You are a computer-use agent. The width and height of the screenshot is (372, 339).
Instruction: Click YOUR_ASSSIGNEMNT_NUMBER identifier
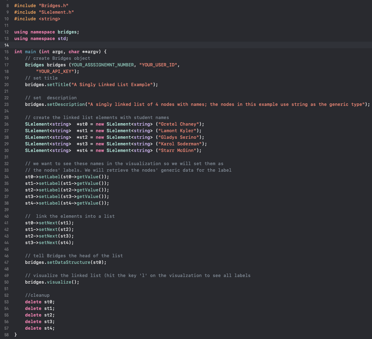pos(102,65)
